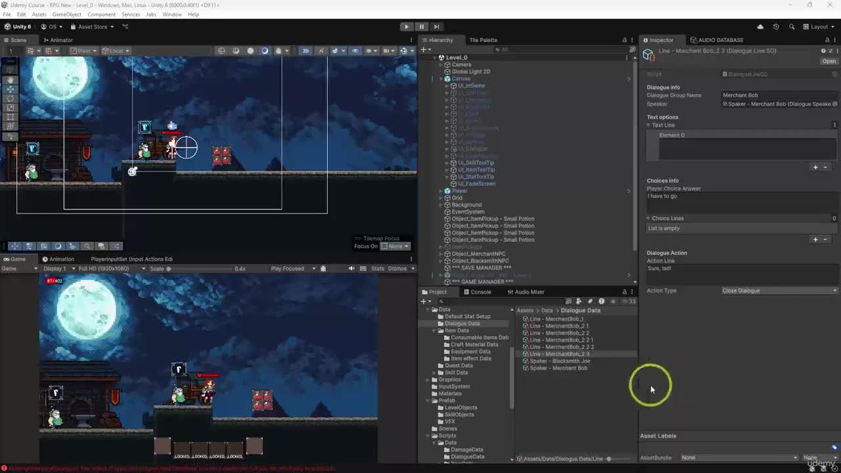Image resolution: width=841 pixels, height=473 pixels.
Task: Collapse the Level_0 scene in Hierarchy
Action: pos(434,58)
